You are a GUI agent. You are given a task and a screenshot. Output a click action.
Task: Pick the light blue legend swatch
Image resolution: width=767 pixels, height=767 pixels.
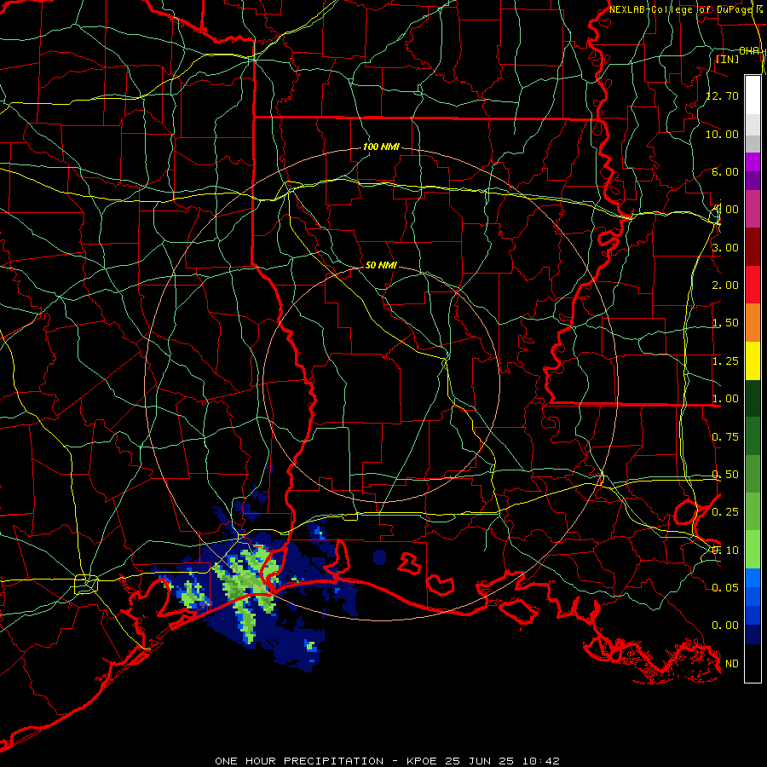[x=753, y=578]
